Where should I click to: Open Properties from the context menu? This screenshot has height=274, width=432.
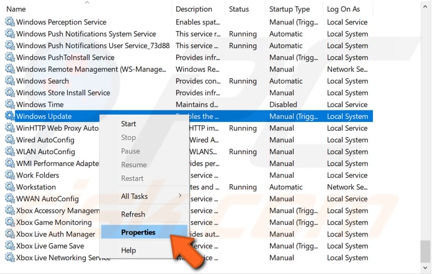pos(144,232)
